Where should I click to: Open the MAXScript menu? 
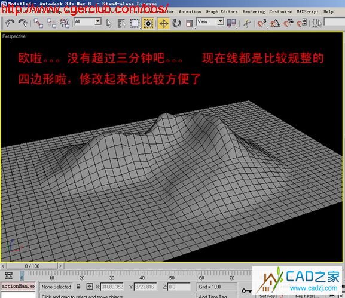pyautogui.click(x=307, y=11)
